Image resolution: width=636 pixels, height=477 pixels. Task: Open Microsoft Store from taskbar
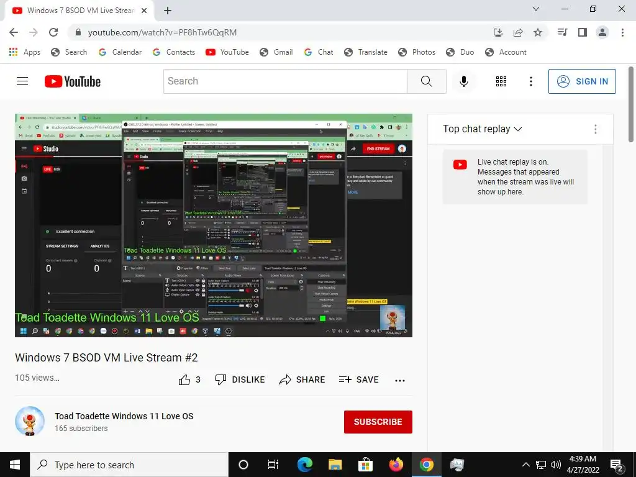(365, 465)
